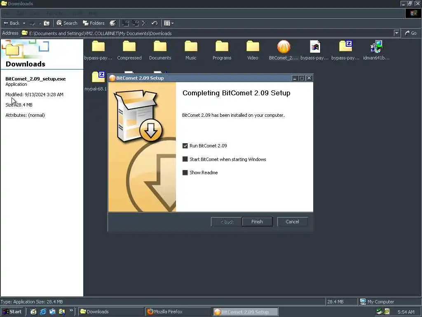Image resolution: width=422 pixels, height=317 pixels.
Task: Select the Video folder
Action: coord(253,50)
